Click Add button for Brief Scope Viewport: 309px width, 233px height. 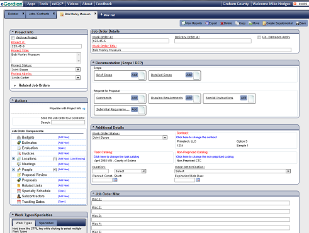134,75
